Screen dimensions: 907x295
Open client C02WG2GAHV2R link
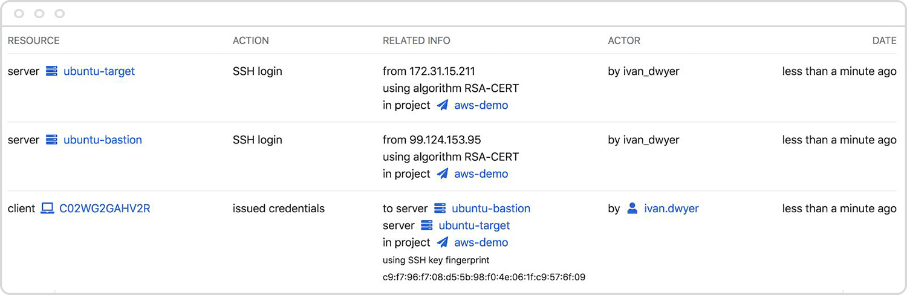tap(105, 209)
